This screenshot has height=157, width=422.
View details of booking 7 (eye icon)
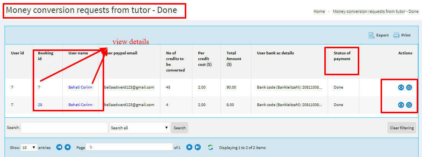[x=401, y=87]
